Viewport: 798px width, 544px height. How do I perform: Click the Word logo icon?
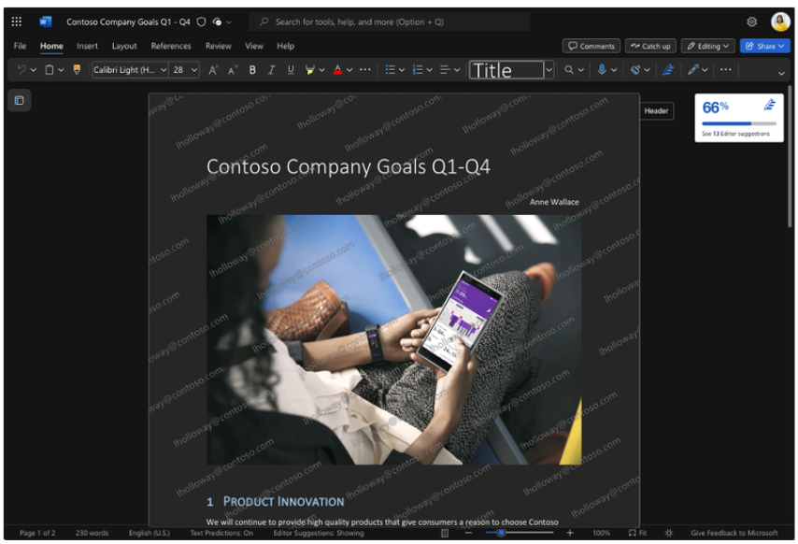45,21
